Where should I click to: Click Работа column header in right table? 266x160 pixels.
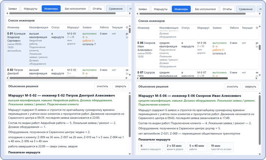click(234, 28)
